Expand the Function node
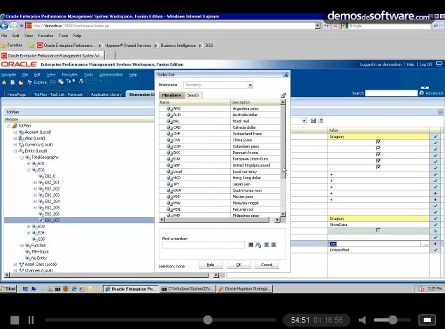The height and width of the screenshot is (329, 445). pyautogui.click(x=22, y=245)
